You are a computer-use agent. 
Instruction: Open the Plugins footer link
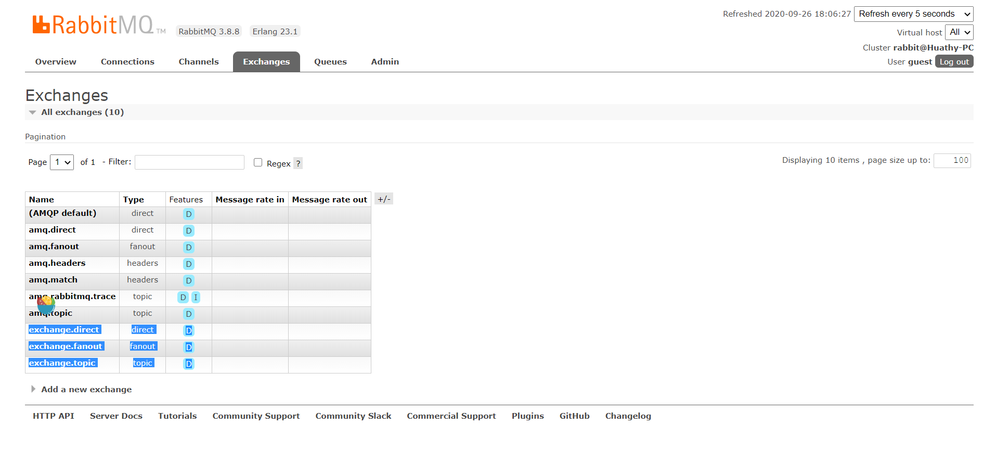pyautogui.click(x=528, y=416)
